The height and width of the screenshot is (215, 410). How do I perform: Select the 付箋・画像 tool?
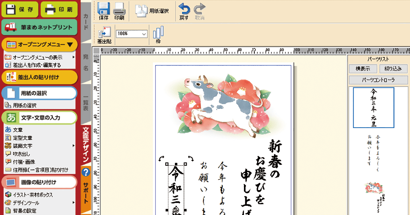click(20, 162)
